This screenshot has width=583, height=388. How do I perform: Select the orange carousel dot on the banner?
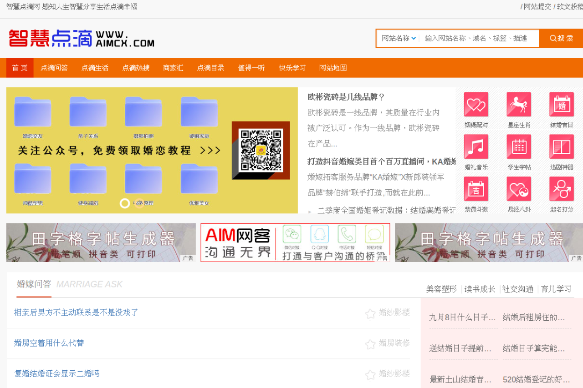[139, 203]
